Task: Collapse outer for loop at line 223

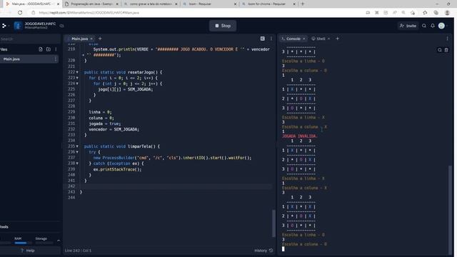Action: tap(77, 78)
